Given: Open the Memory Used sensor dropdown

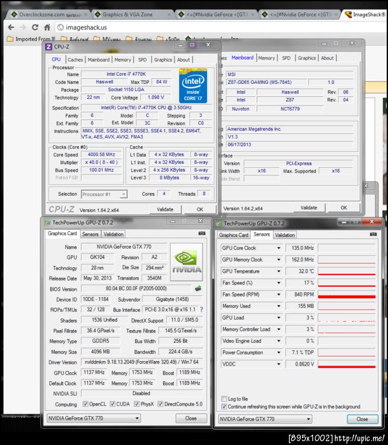Looking at the screenshot, I should point(279,306).
